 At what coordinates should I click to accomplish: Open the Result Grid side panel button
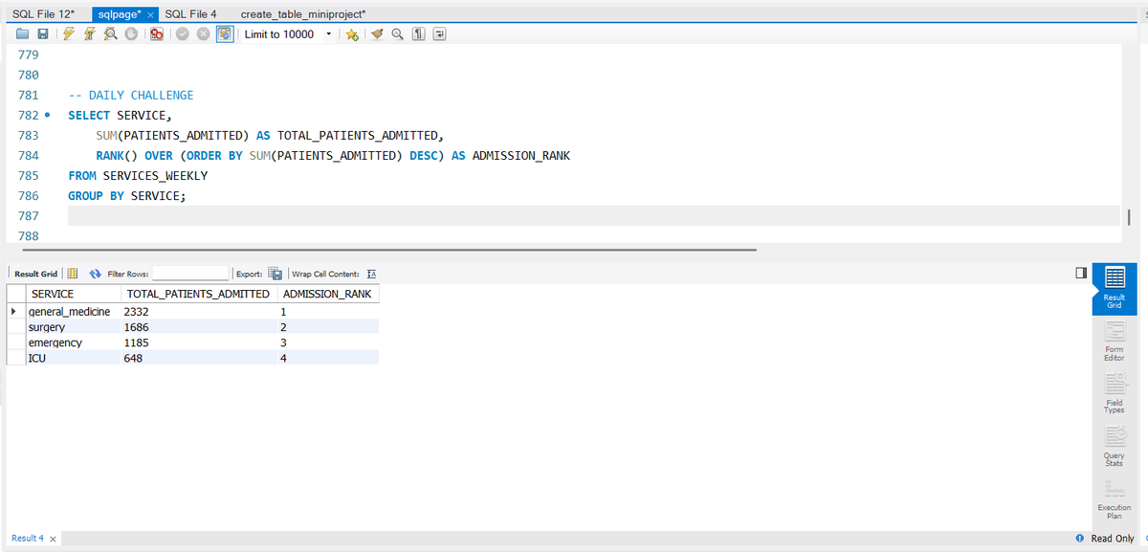[1115, 288]
